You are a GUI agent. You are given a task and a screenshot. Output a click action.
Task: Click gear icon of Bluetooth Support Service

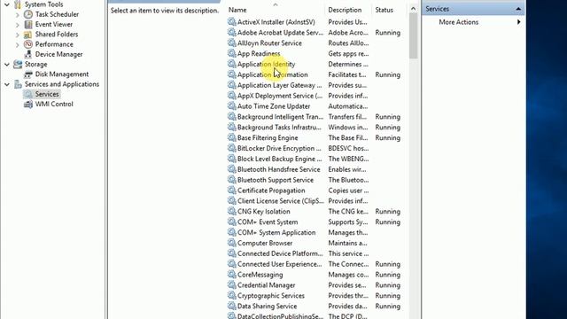pos(232,179)
